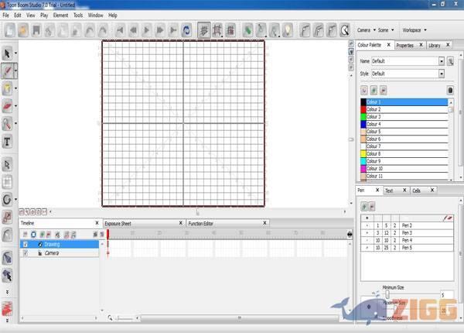Open the Camera dropdown in toolbar
464x333 pixels.
[x=367, y=30]
